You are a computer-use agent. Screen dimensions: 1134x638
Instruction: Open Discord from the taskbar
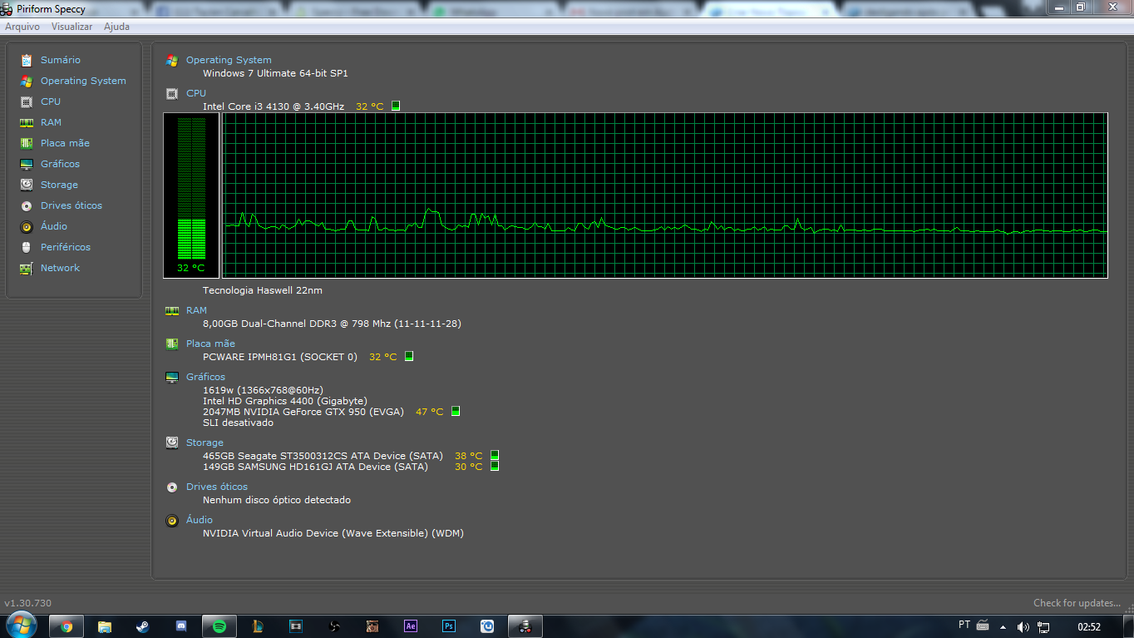coord(181,626)
